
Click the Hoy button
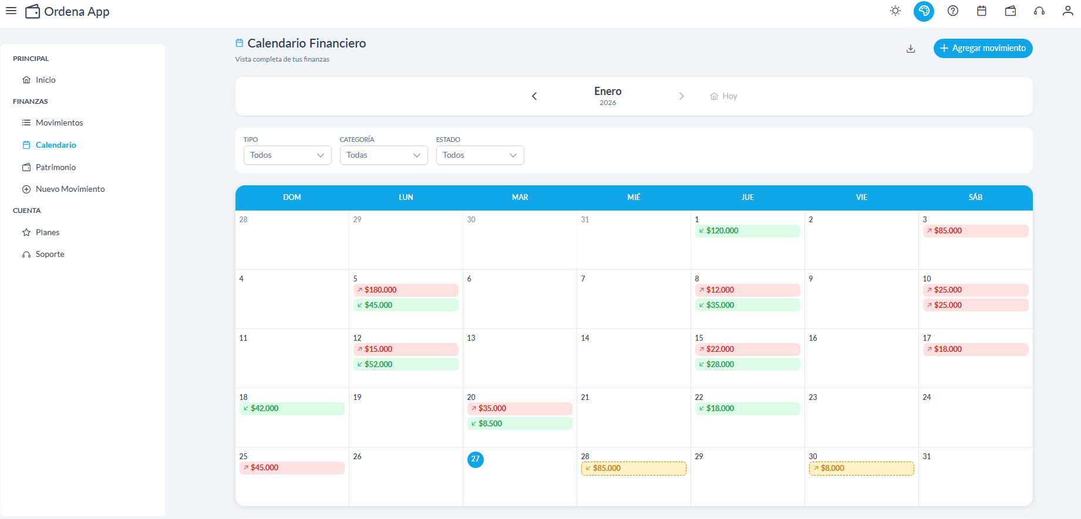point(723,96)
